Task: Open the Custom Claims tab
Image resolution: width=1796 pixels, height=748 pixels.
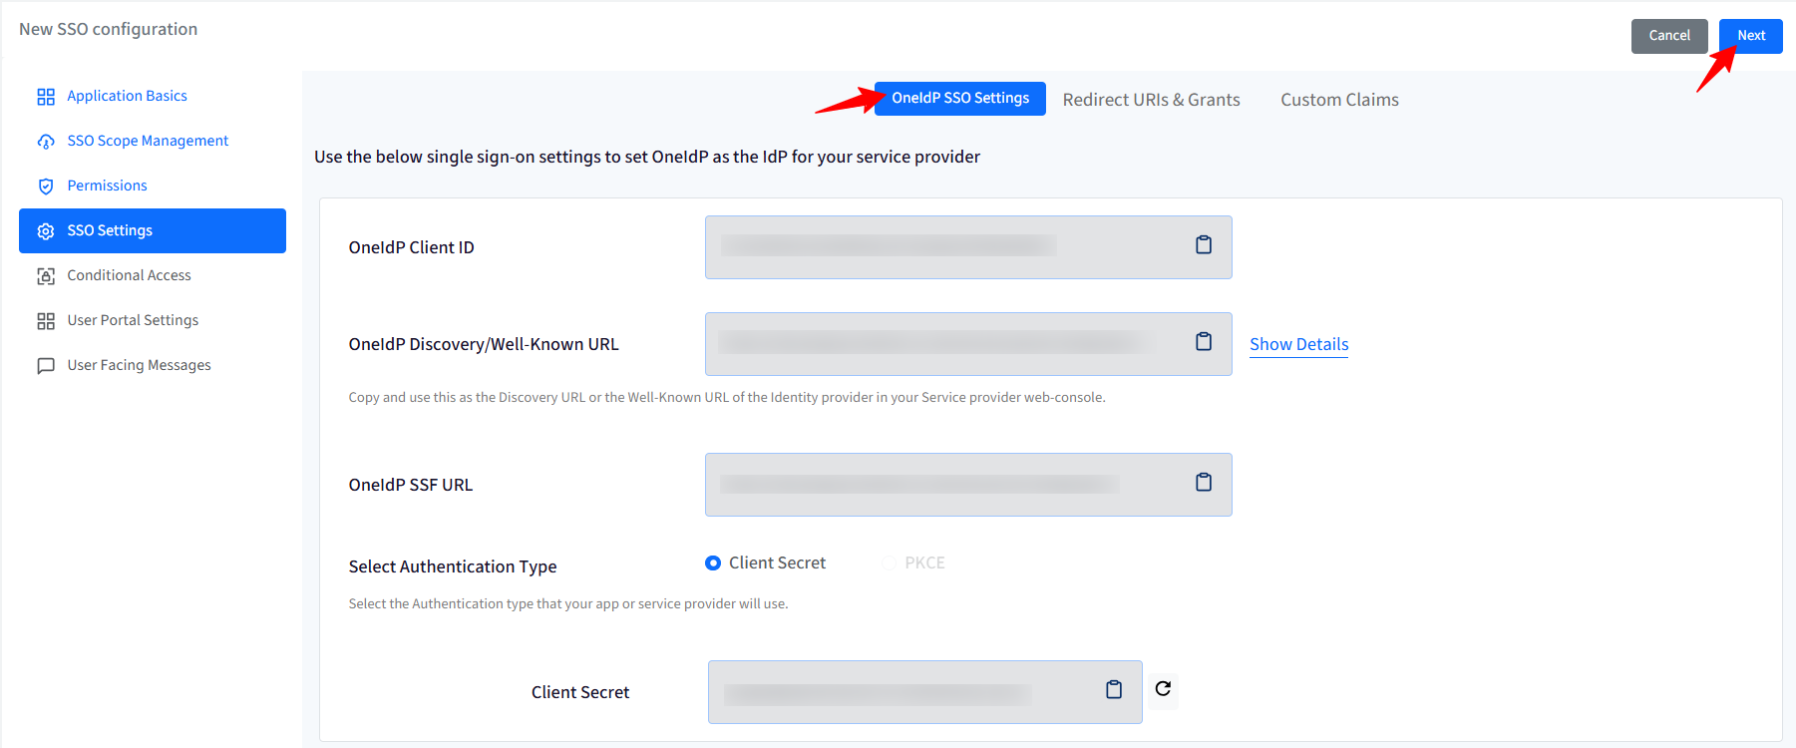Action: pos(1339,100)
